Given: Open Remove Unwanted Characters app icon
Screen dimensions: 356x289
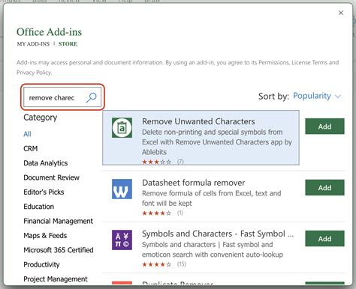Looking at the screenshot, I should pos(122,128).
